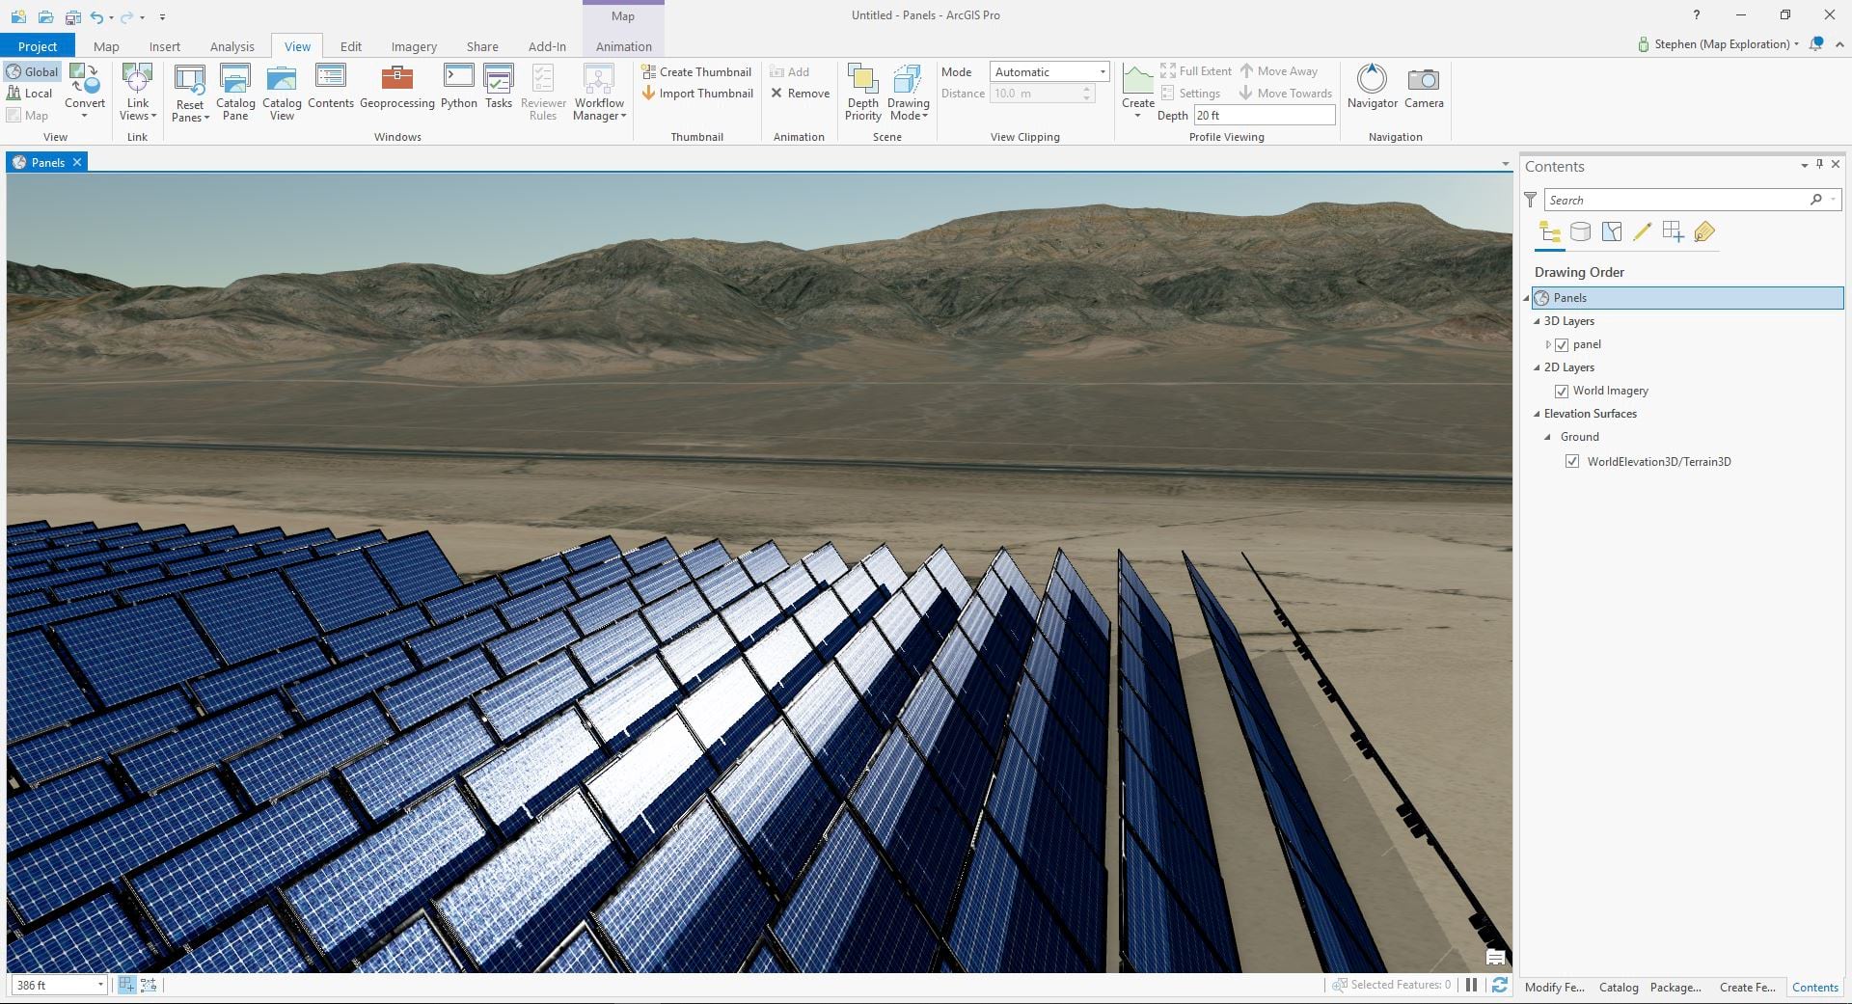Open the Stephen sign-in account menu
This screenshot has height=1004, width=1852.
click(1718, 44)
